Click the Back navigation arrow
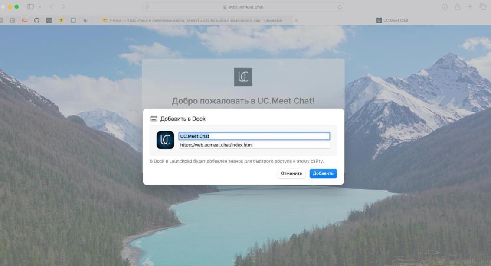This screenshot has height=266, width=491. pos(52,6)
